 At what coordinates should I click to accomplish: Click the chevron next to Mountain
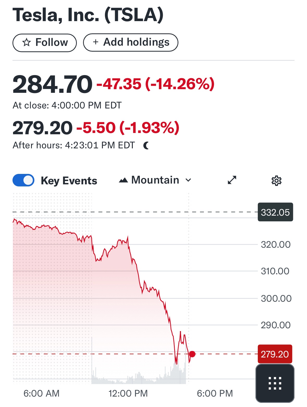(x=188, y=180)
